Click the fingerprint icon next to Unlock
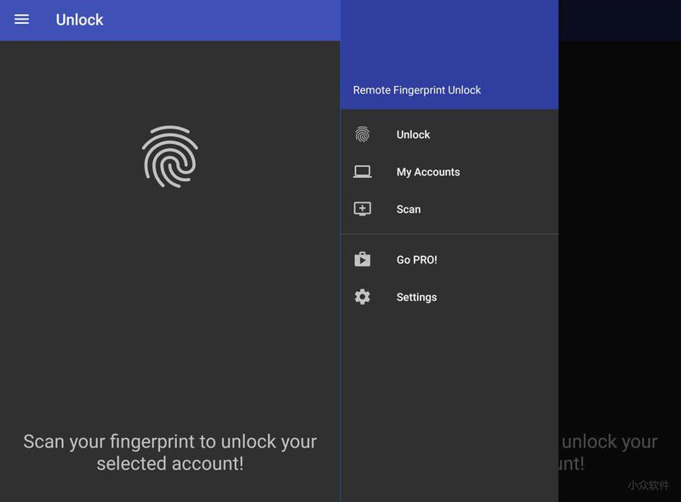Screen dimensions: 681x502 (x=363, y=134)
